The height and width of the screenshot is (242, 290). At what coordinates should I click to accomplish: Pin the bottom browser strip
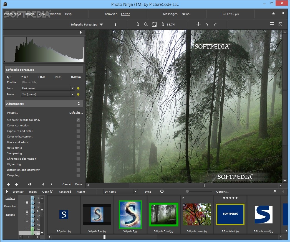(275, 191)
